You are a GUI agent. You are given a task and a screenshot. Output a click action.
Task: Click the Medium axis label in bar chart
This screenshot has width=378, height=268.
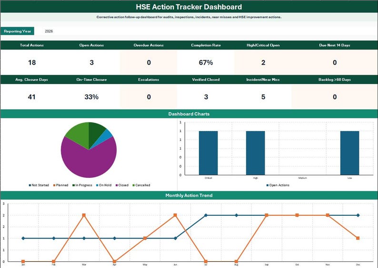(303, 178)
